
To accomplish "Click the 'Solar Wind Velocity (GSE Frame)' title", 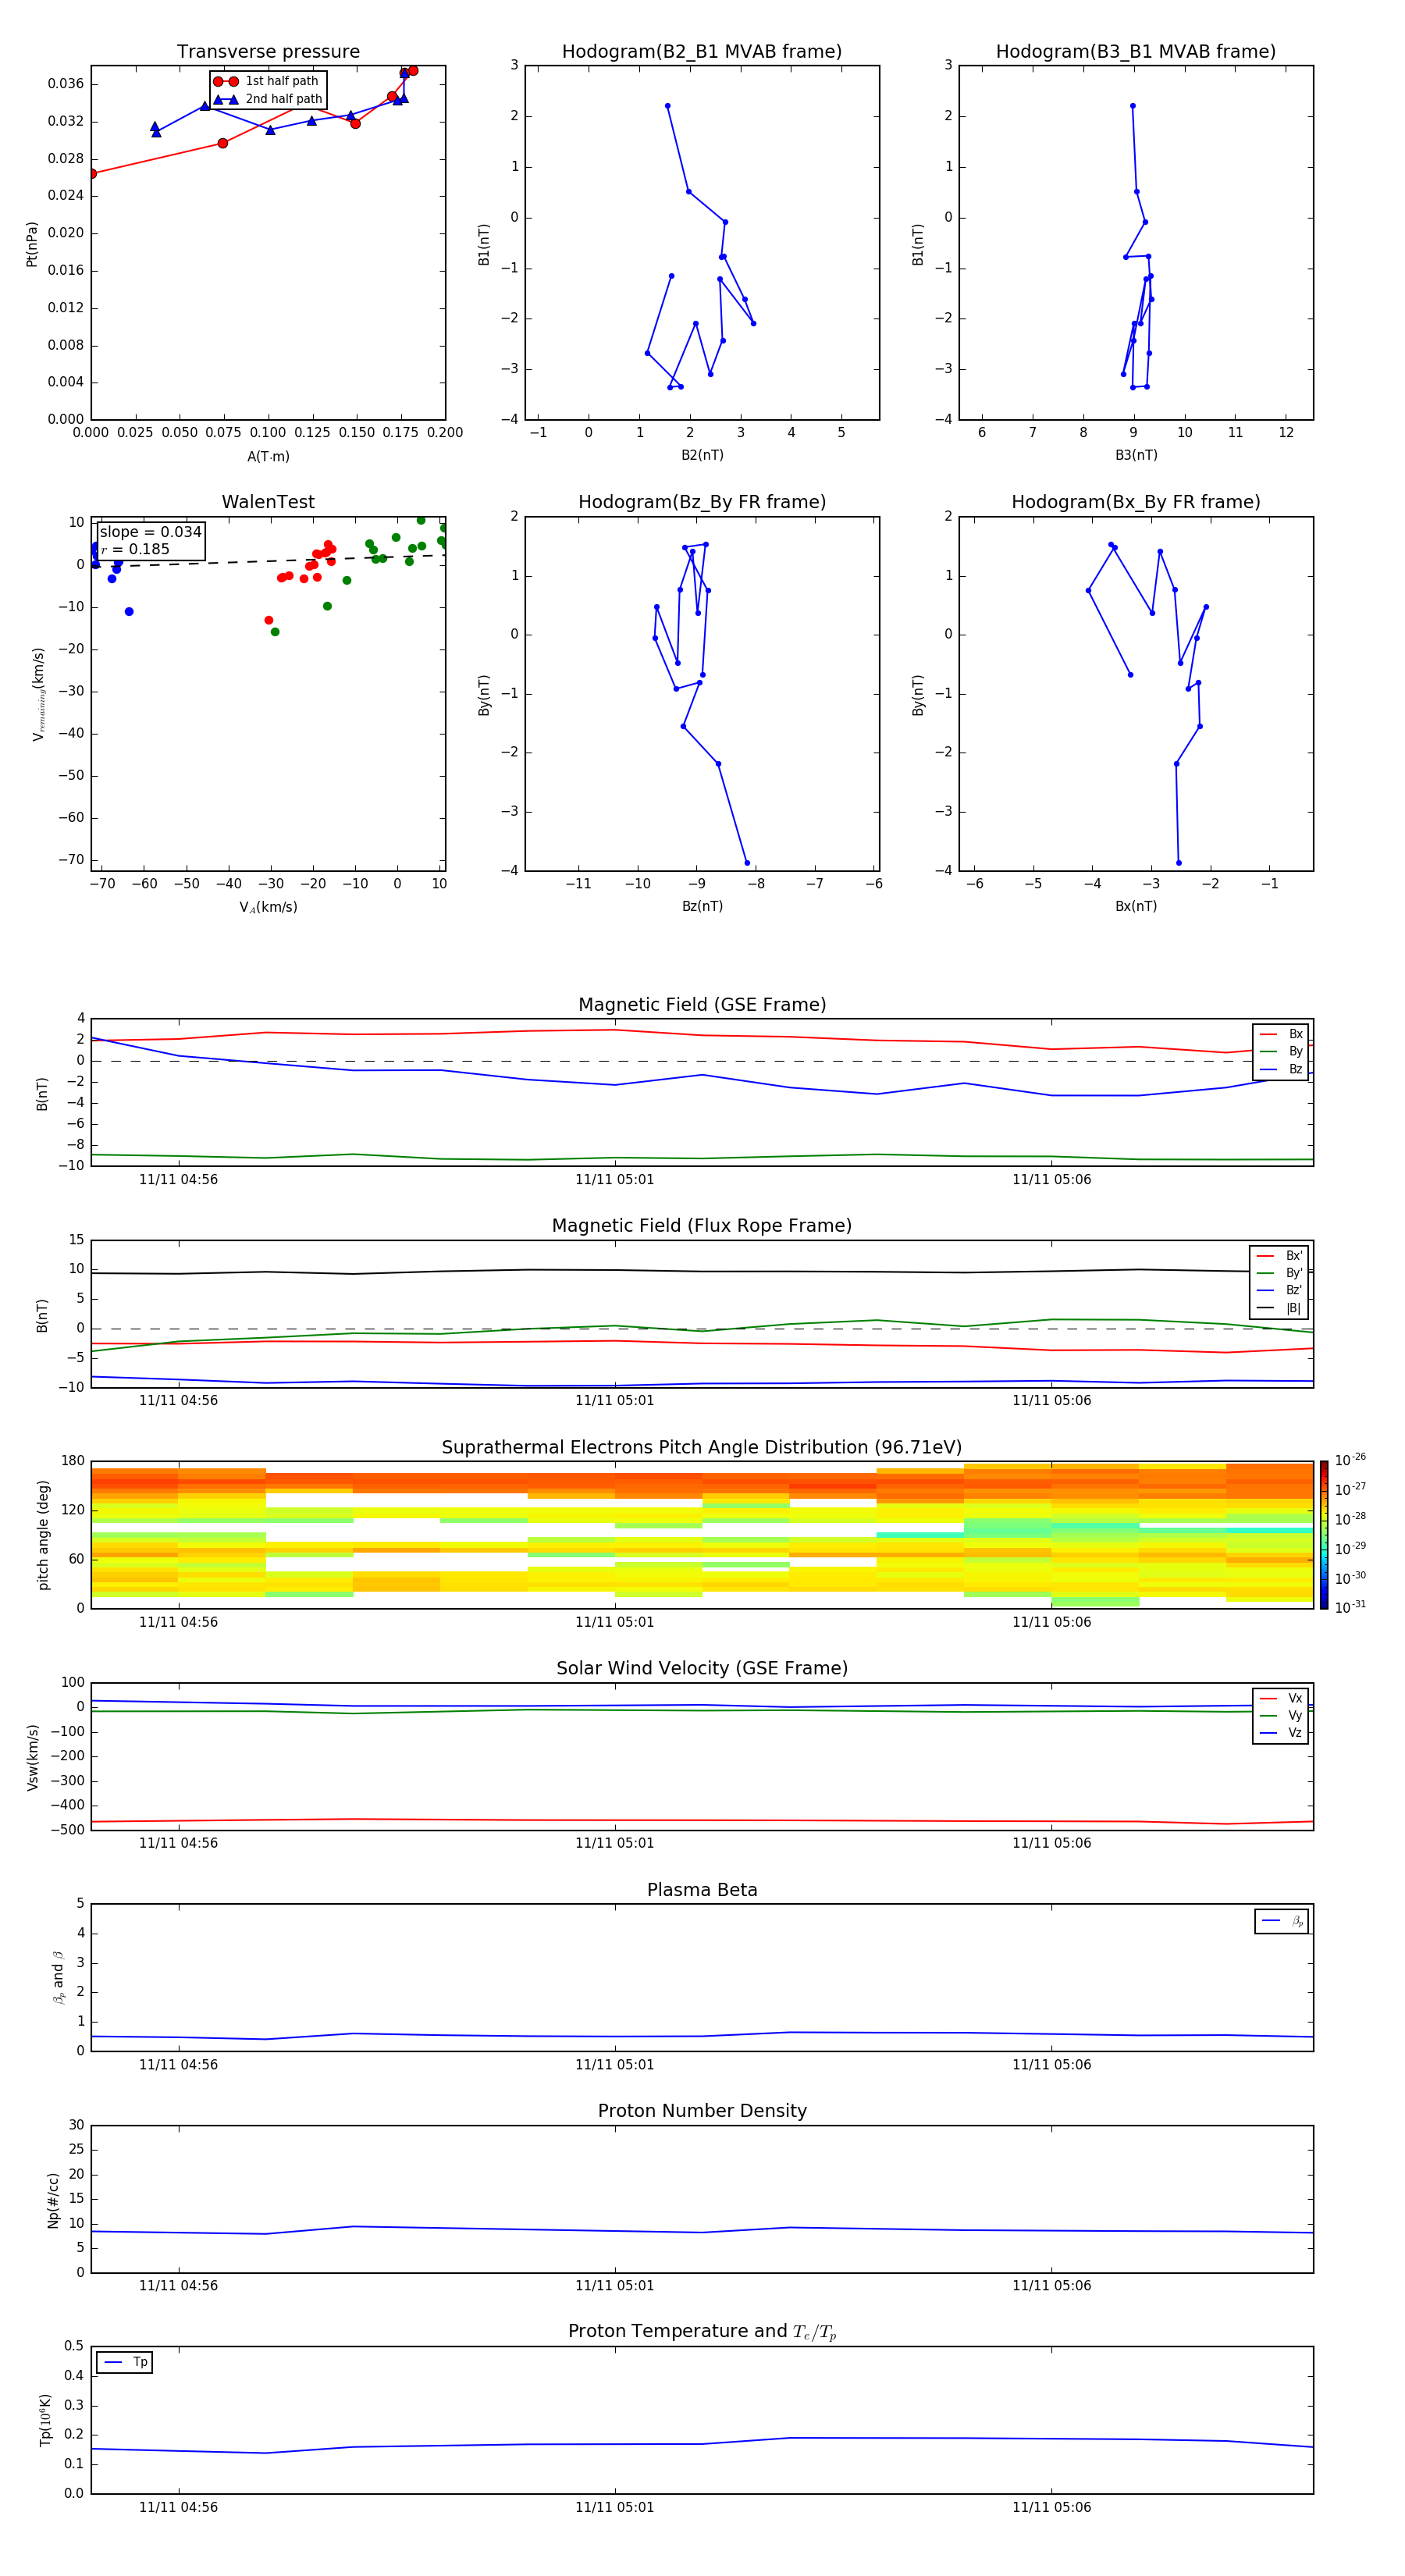I will [702, 1668].
